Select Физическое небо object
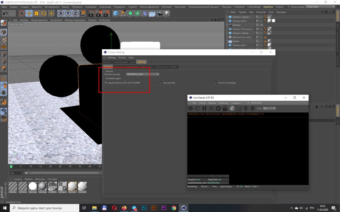Viewport: 340px width, 212px height. 242,37
